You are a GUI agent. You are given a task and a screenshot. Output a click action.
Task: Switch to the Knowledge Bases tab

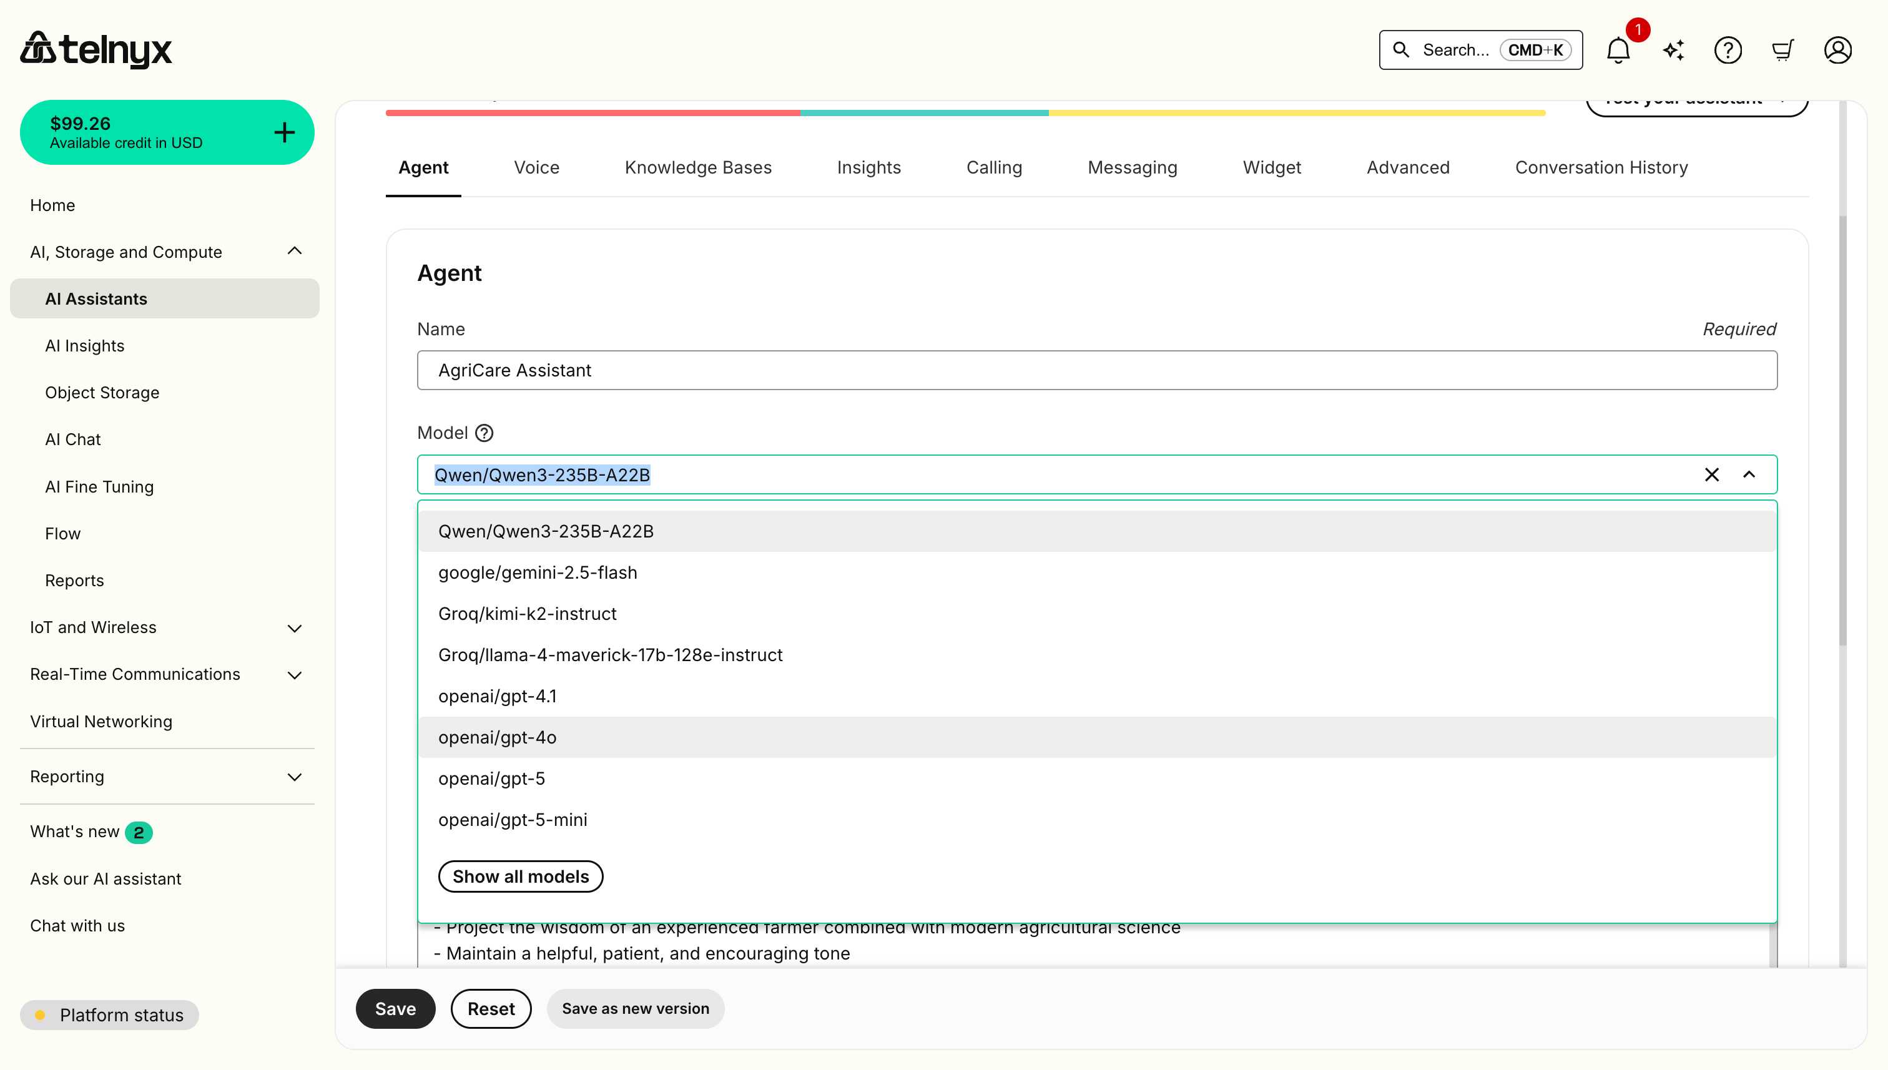[697, 167]
